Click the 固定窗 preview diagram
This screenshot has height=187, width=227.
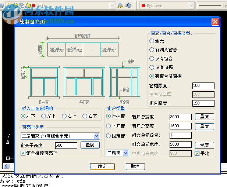tap(124, 82)
